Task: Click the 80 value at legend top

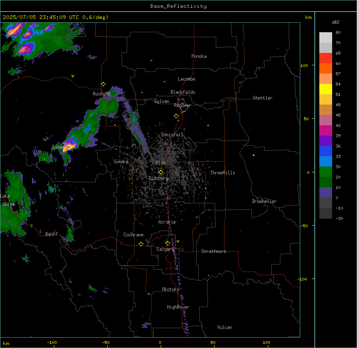Action: tap(338, 33)
